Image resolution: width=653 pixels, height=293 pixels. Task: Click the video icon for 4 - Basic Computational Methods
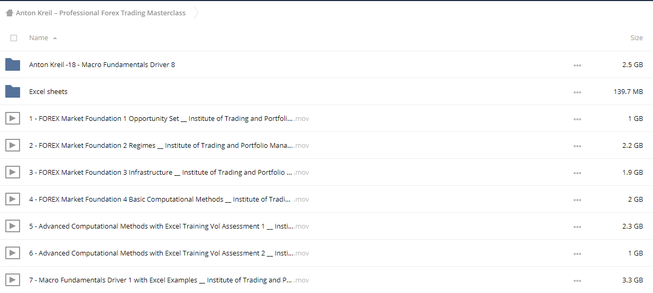pos(13,199)
